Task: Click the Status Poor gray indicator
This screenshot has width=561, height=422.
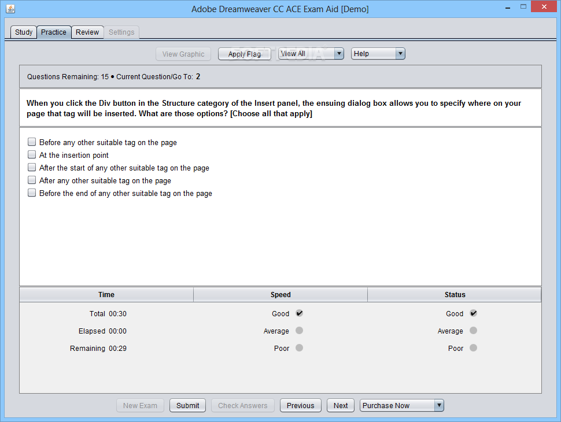Action: 473,347
